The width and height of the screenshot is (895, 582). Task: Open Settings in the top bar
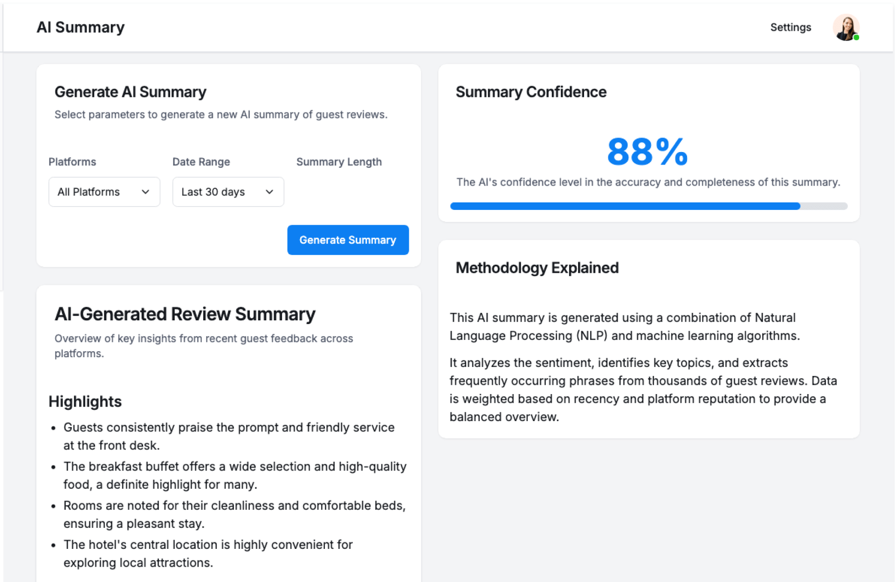(x=790, y=28)
